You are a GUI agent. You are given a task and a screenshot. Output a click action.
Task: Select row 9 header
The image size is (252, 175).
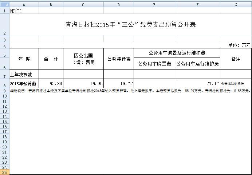click(x=5, y=91)
